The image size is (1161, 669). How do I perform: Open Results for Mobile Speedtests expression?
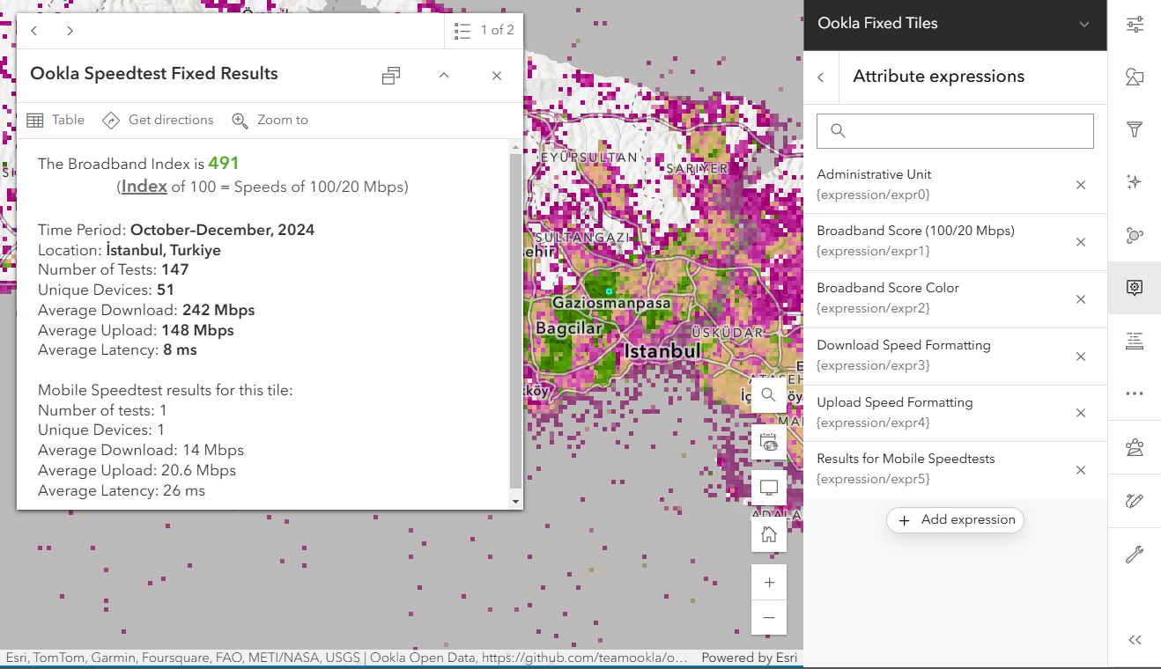click(x=935, y=469)
